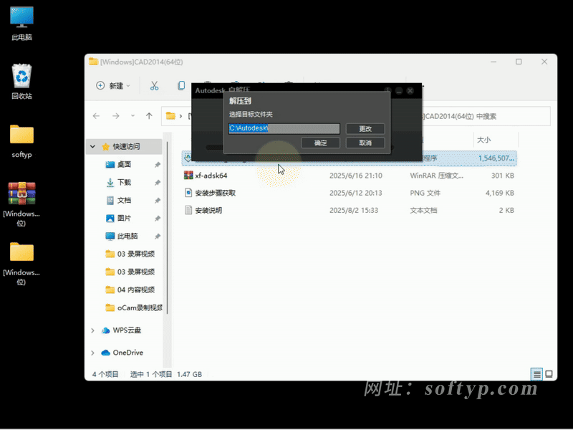Click the Cut scissors icon in Explorer
The image size is (573, 430).
(154, 85)
